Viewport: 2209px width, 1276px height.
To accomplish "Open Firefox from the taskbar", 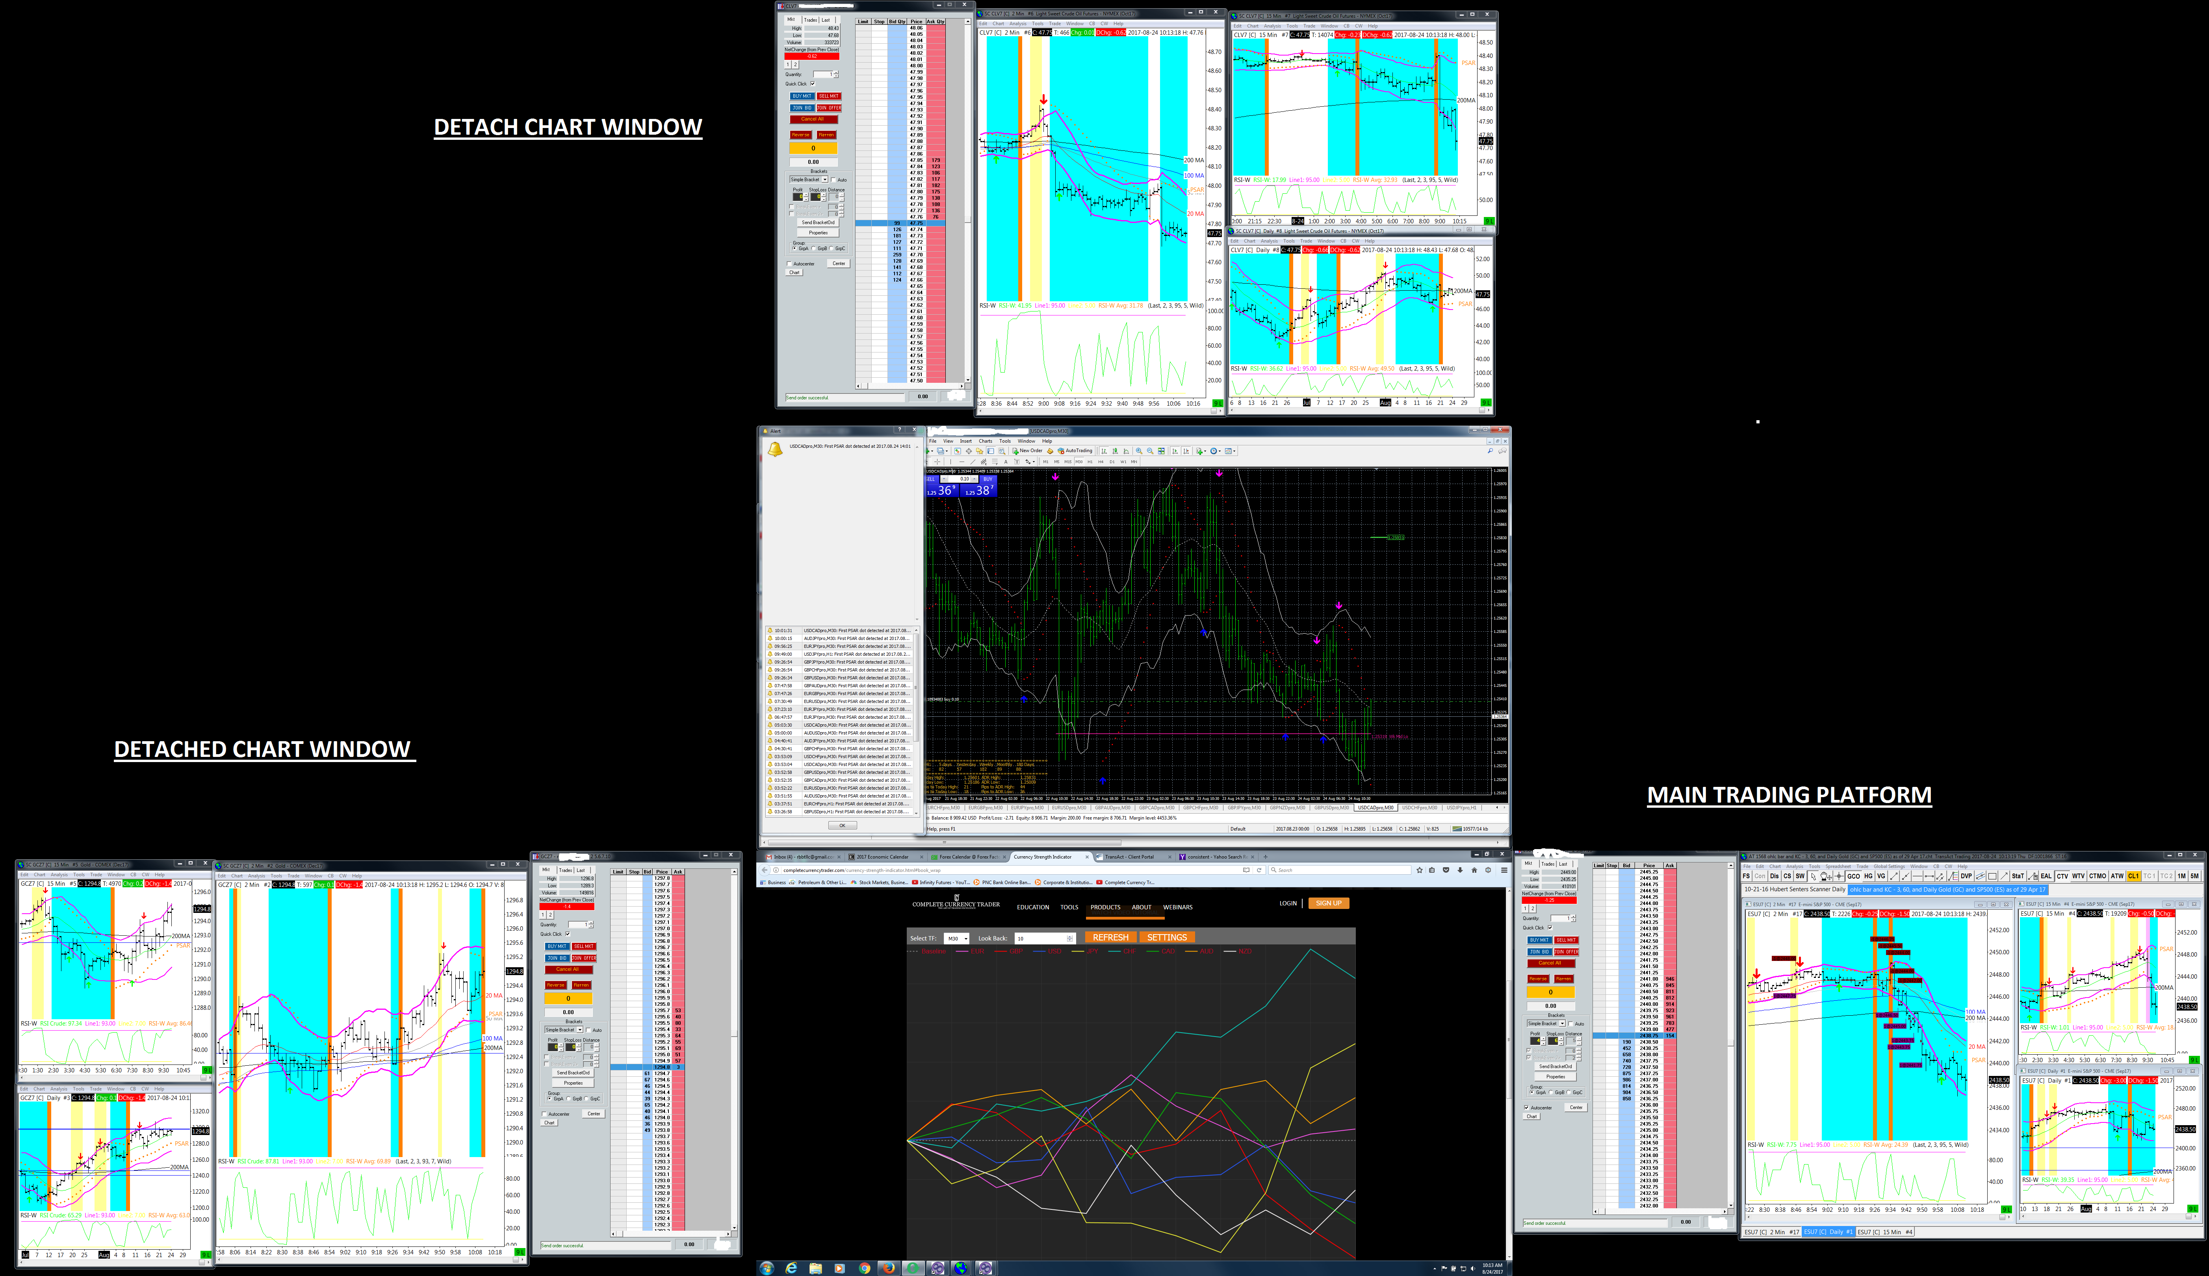I will tap(889, 1268).
